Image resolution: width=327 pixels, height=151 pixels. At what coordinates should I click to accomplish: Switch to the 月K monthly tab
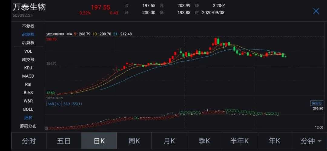169,141
